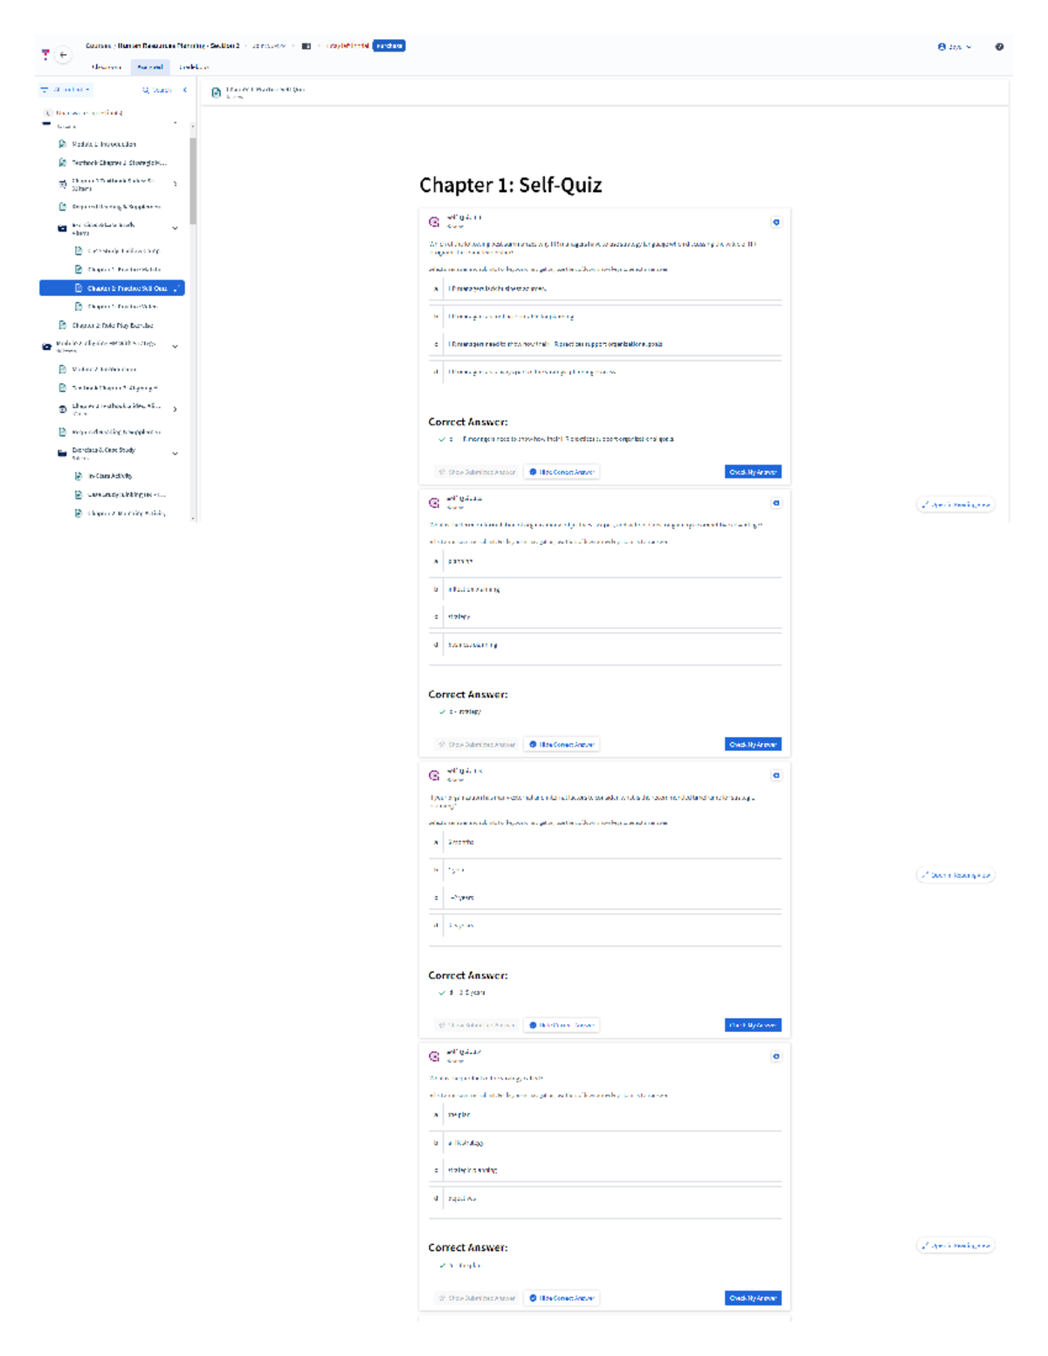Toggle Hide Correct Answer on the first question
This screenshot has height=1356, width=1048.
click(562, 472)
